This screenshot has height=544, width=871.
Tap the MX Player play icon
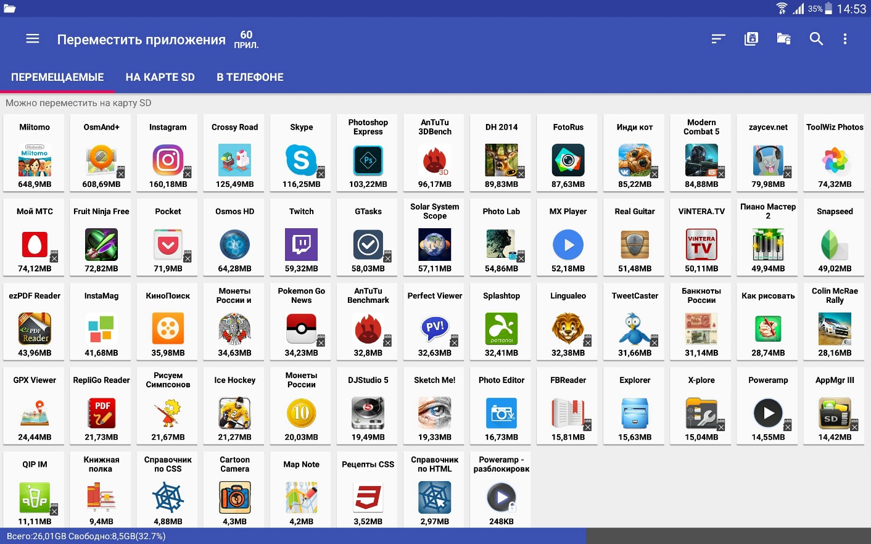[568, 245]
